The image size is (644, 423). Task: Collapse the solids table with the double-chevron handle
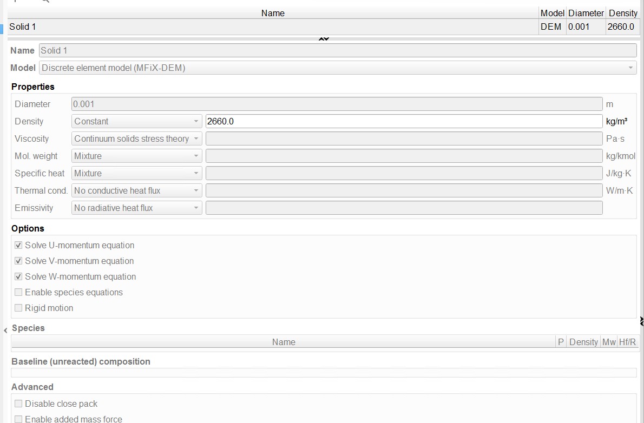point(324,39)
